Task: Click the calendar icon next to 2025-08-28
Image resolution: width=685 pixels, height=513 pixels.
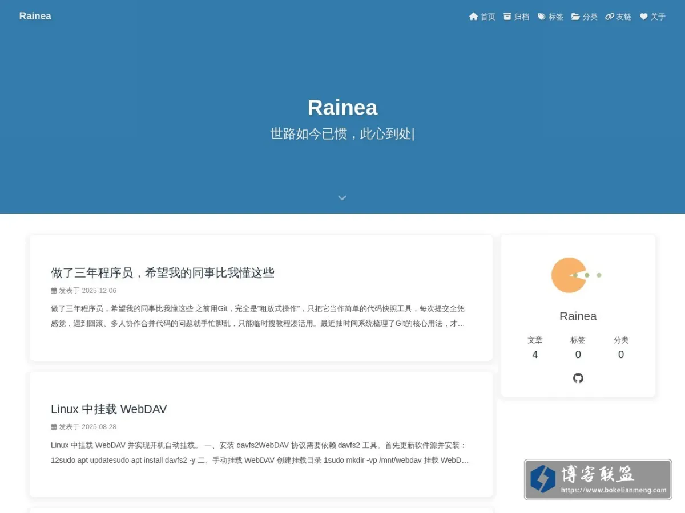Action: click(x=54, y=427)
